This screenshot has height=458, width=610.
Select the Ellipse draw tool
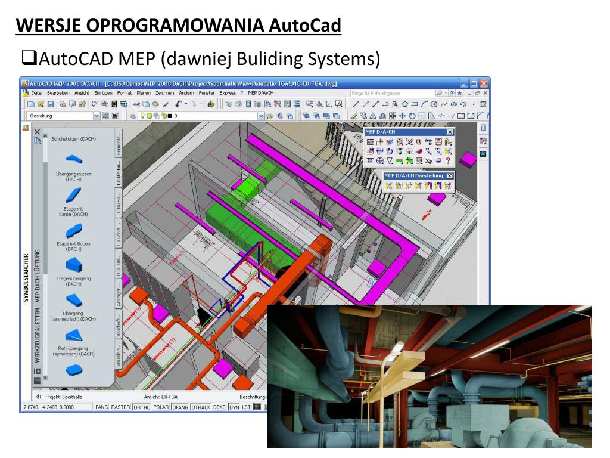[x=453, y=104]
